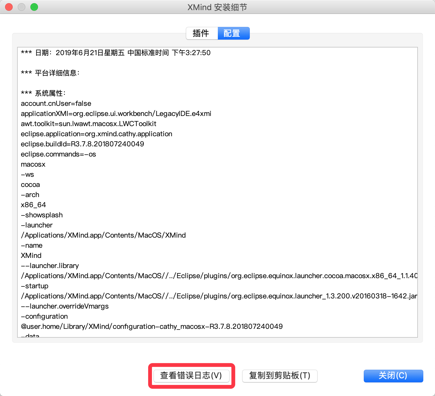
Task: Click the account.cnUser=false line
Action: click(56, 104)
